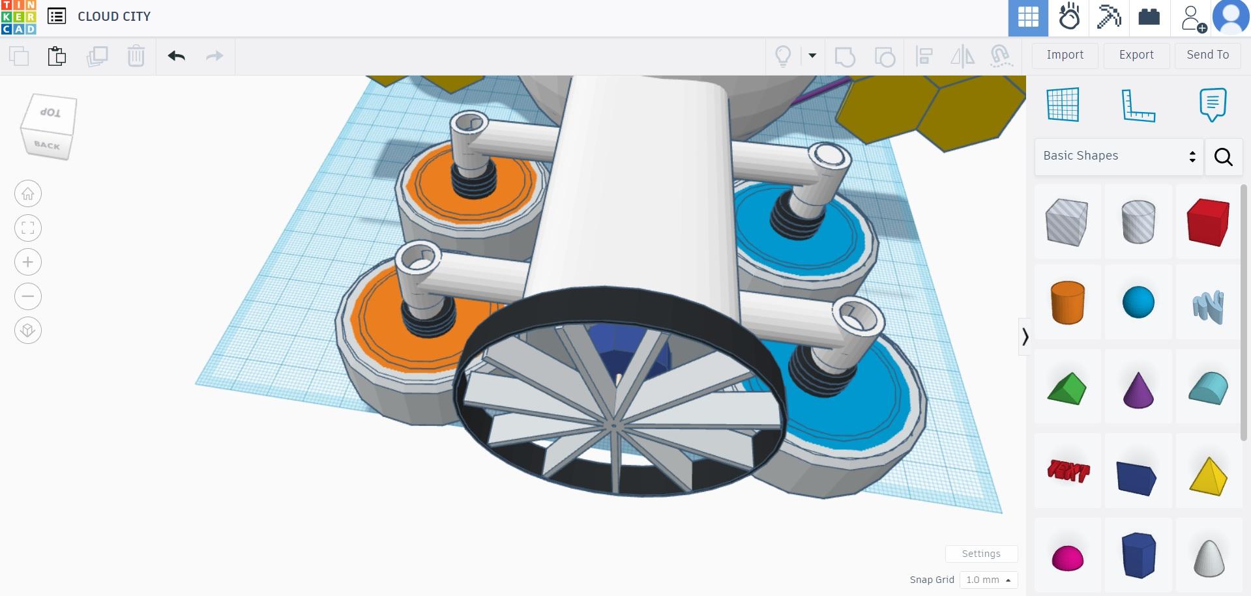This screenshot has width=1251, height=596.
Task: Click the Ungroup shapes icon
Action: [x=885, y=57]
